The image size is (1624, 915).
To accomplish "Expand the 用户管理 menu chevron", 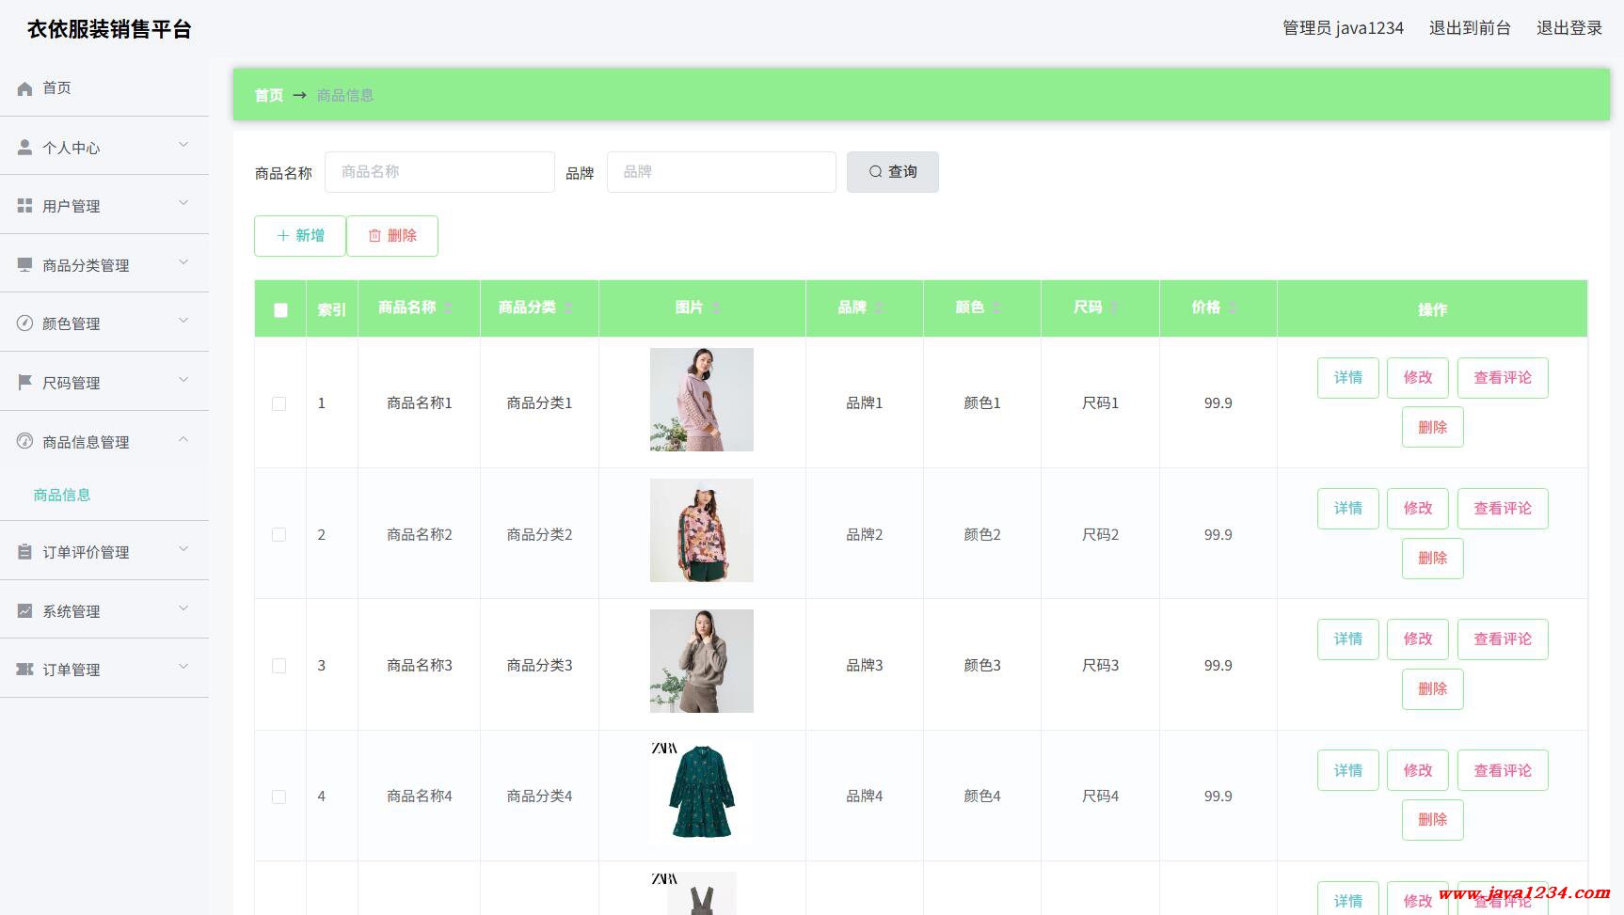I will (x=183, y=203).
